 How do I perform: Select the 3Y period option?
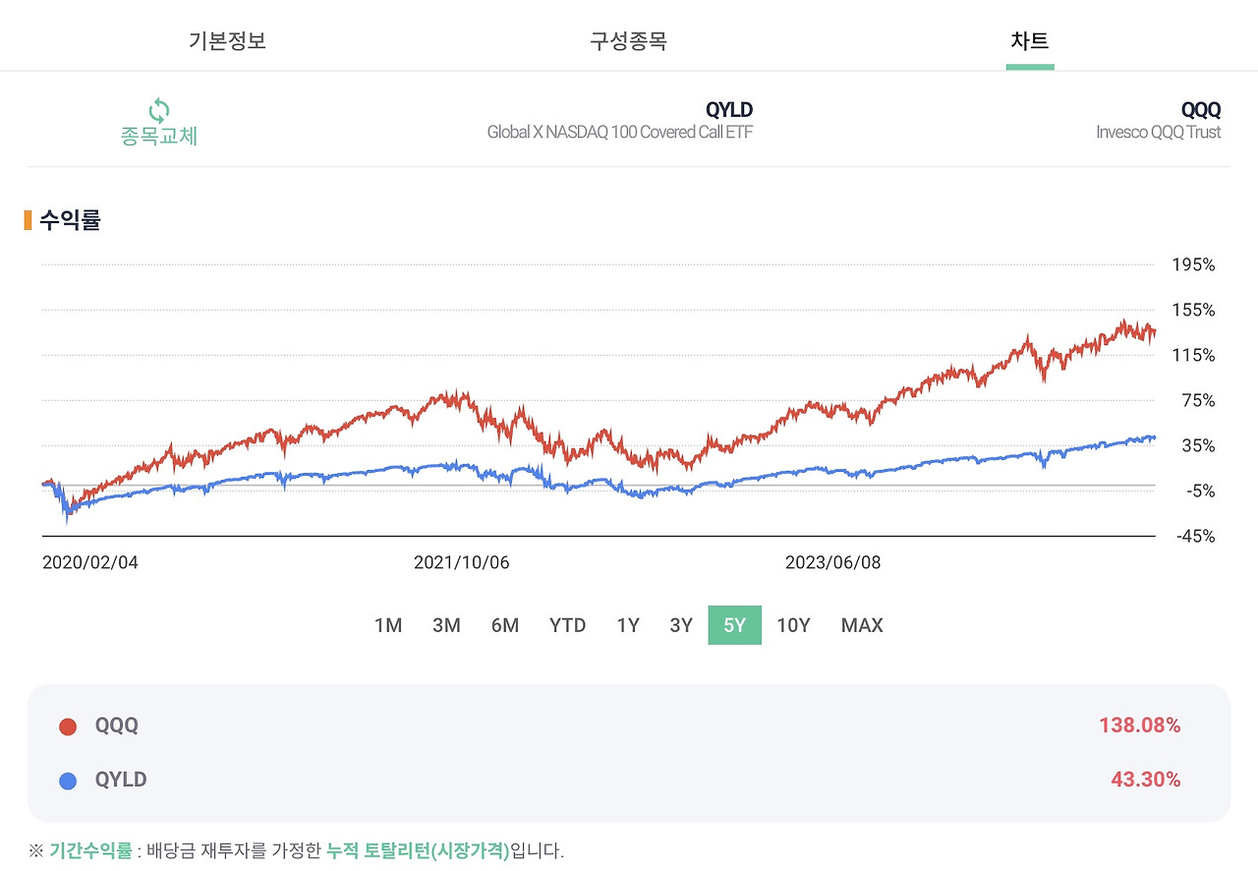[x=681, y=624]
